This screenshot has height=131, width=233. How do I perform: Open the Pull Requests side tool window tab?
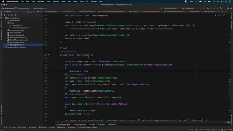(1, 35)
